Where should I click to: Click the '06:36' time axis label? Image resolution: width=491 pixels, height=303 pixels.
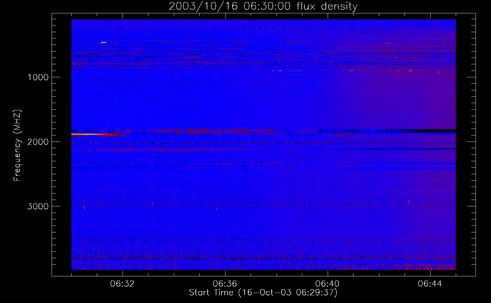[x=225, y=284]
